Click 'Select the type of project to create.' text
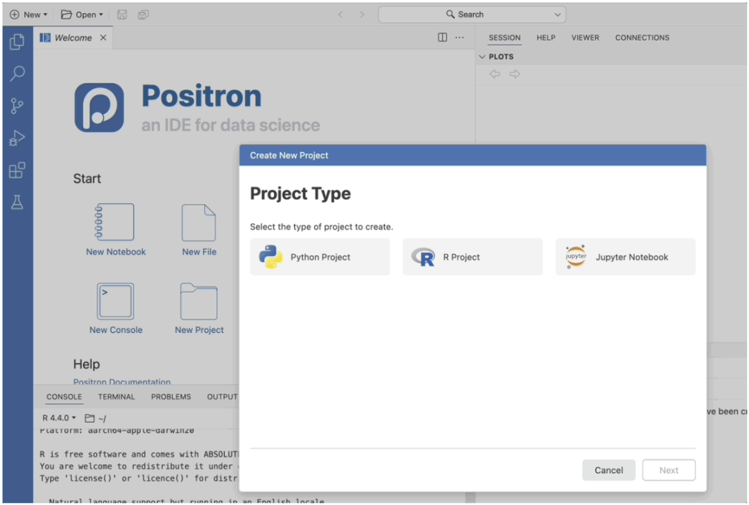The height and width of the screenshot is (505, 749). tap(322, 227)
